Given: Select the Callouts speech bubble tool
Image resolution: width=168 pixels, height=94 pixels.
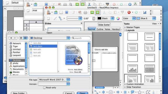Looking at the screenshot, I should pyautogui.click(x=132, y=92).
